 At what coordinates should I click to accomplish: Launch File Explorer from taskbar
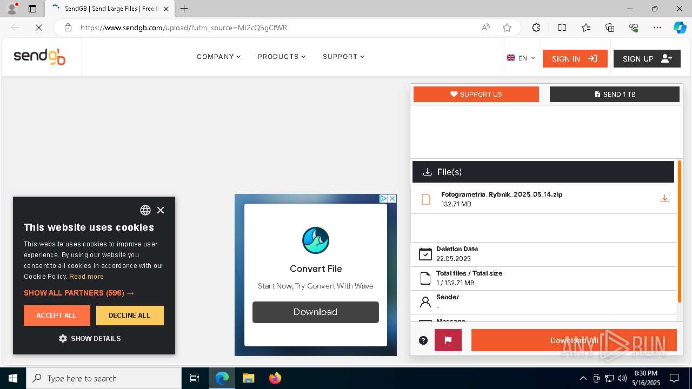248,378
